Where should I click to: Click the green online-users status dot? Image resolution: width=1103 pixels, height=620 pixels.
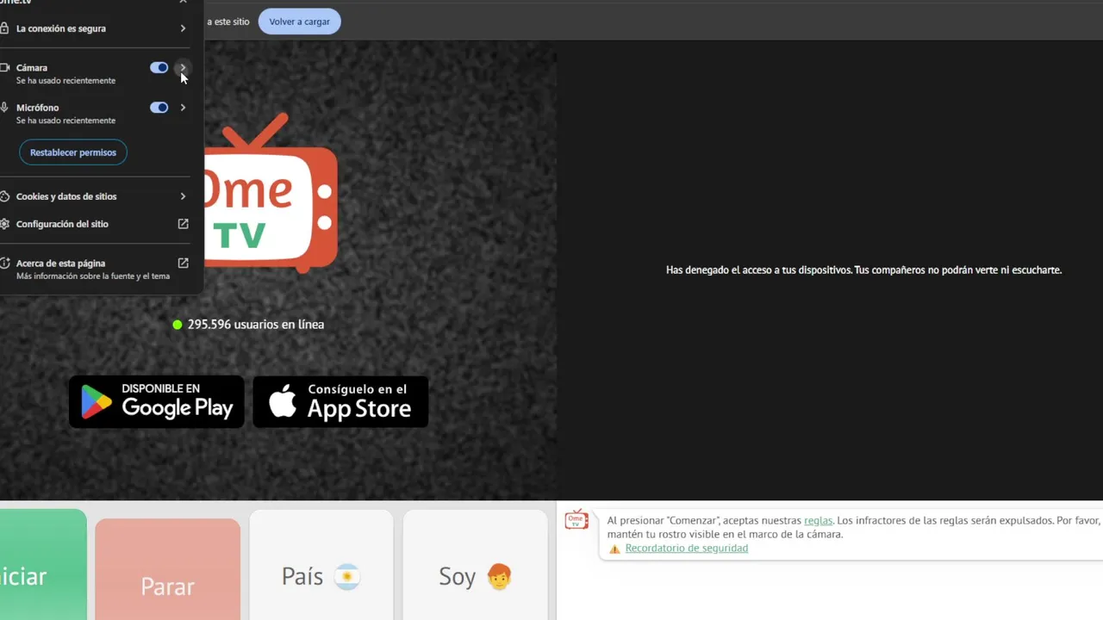tap(178, 325)
